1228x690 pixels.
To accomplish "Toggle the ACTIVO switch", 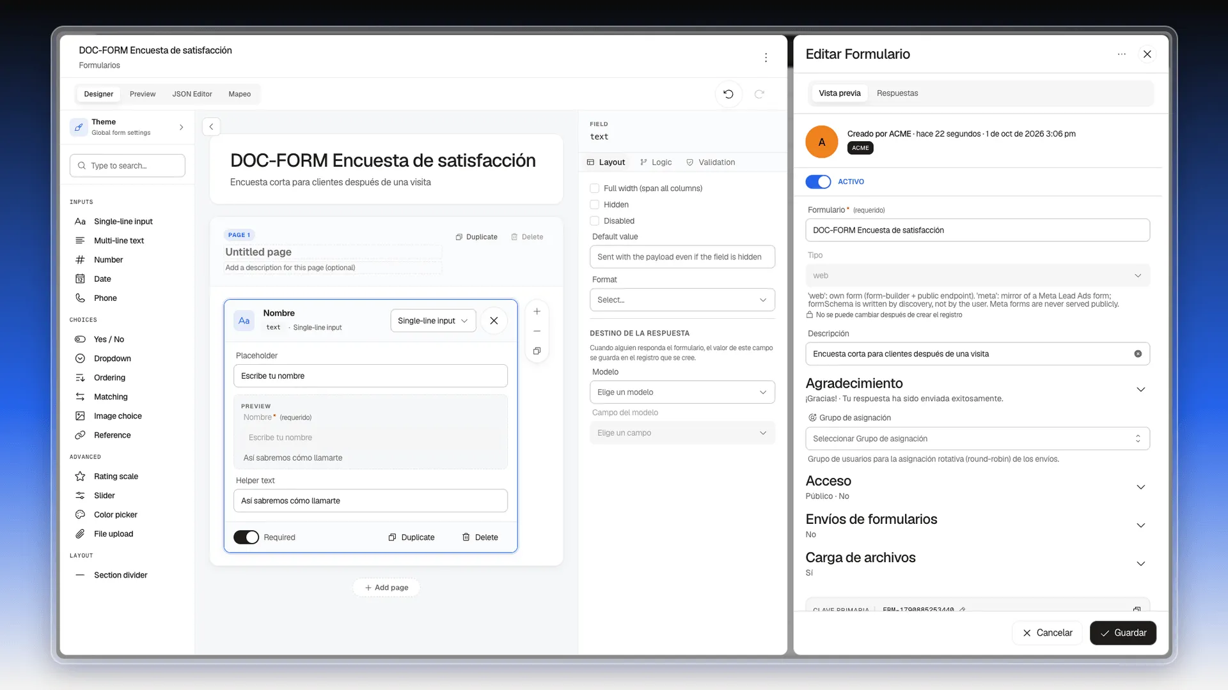I will pyautogui.click(x=818, y=182).
